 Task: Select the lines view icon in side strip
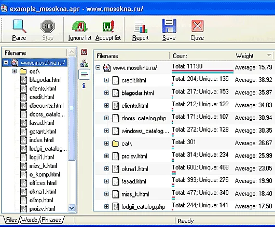pos(85,75)
